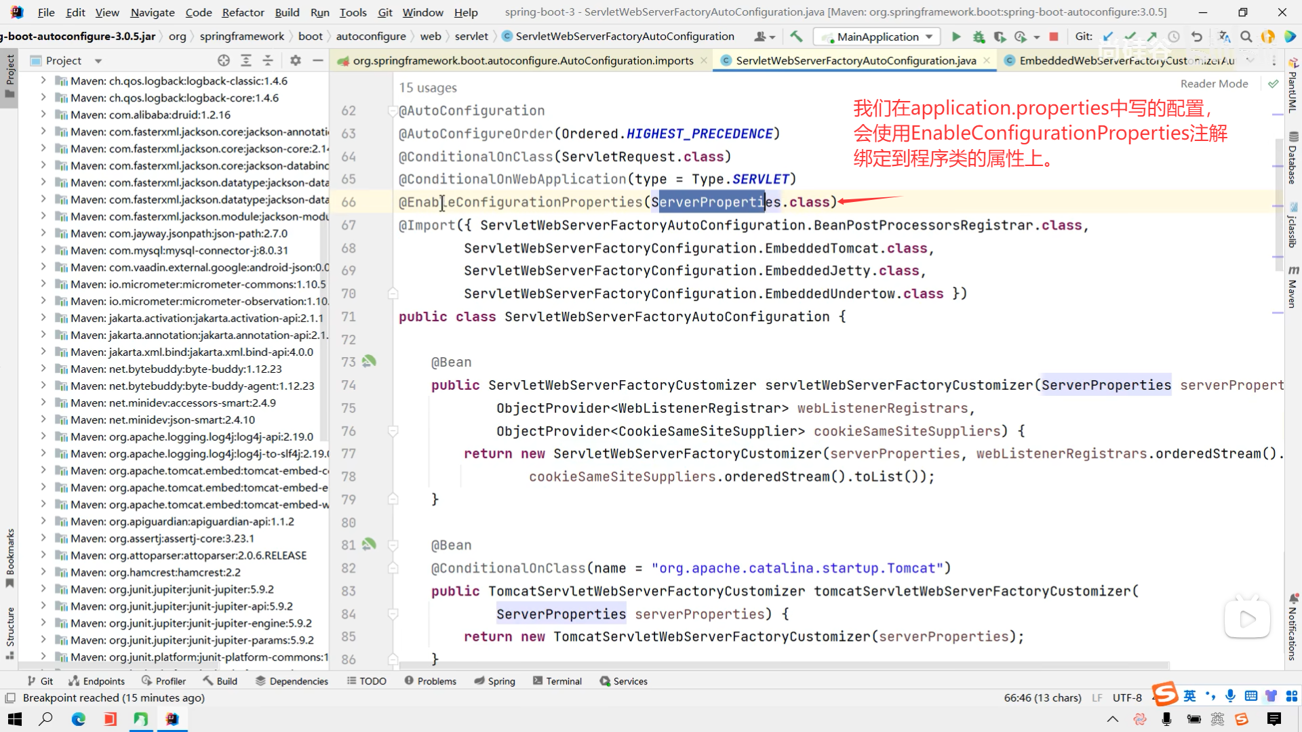Open the Refactor menu
Image resolution: width=1302 pixels, height=732 pixels.
(243, 12)
